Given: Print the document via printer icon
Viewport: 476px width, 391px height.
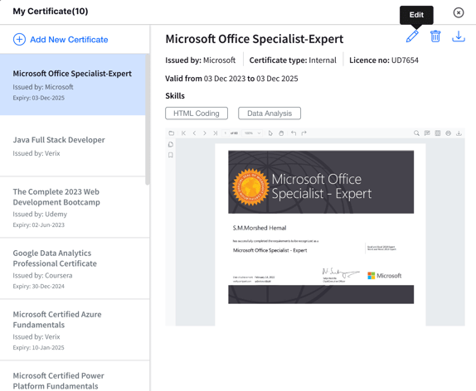Looking at the screenshot, I should [x=448, y=133].
